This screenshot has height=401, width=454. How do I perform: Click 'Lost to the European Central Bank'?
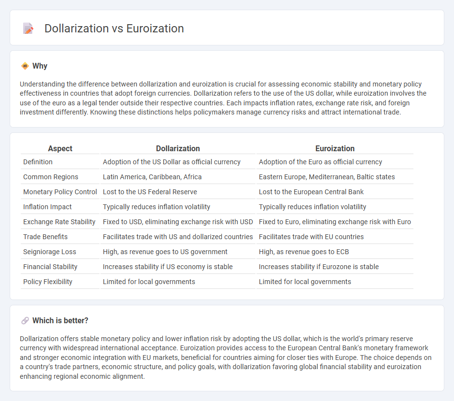pyautogui.click(x=311, y=192)
